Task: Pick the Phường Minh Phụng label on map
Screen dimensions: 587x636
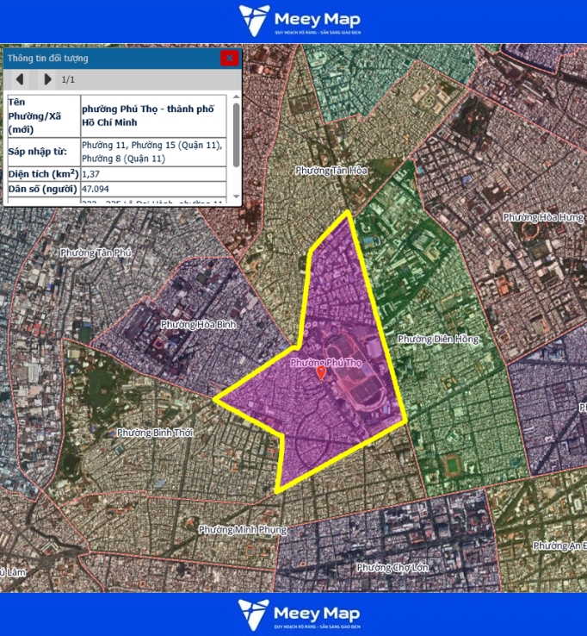Action: tap(242, 529)
